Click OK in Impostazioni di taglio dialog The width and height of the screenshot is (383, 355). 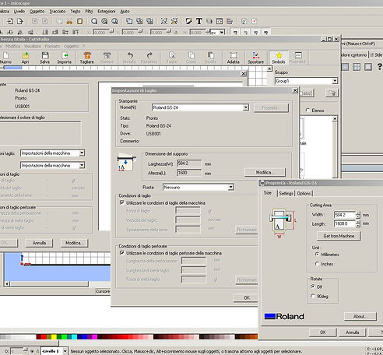tap(247, 297)
